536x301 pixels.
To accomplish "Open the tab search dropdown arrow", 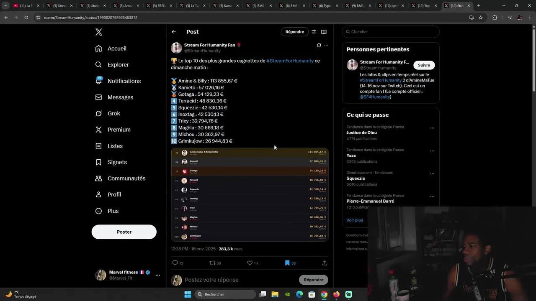I will (5, 6).
